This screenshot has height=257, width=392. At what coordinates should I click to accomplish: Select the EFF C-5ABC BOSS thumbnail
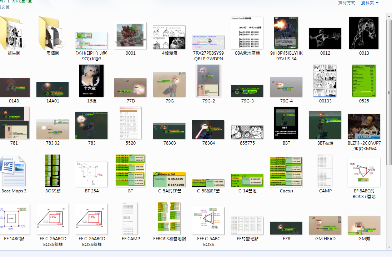[208, 221]
